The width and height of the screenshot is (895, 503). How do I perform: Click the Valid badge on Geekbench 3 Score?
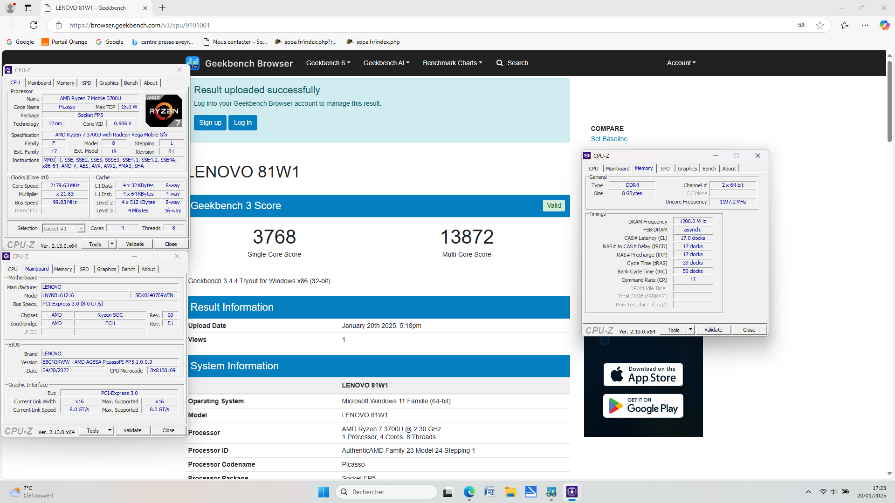click(x=554, y=205)
